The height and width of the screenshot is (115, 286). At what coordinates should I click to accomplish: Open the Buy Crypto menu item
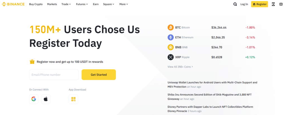click(36, 4)
